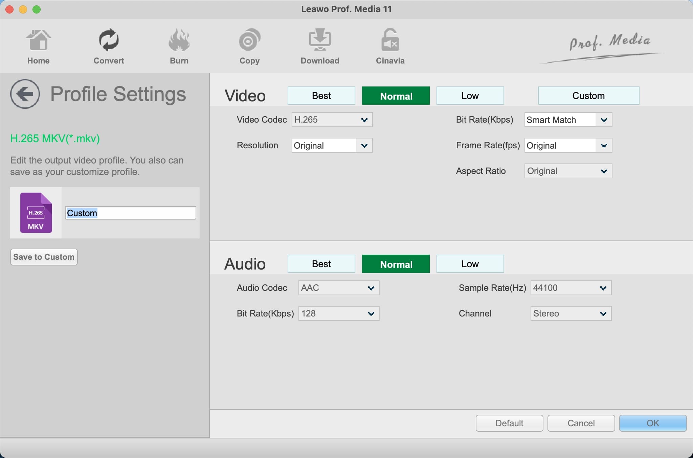Select the Cinavia feature
The image size is (693, 458).
click(x=389, y=46)
